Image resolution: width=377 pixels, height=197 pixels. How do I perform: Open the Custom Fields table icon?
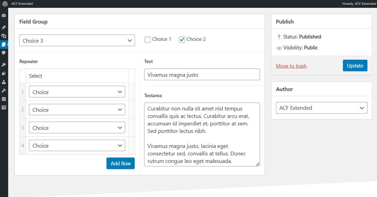tap(4, 107)
